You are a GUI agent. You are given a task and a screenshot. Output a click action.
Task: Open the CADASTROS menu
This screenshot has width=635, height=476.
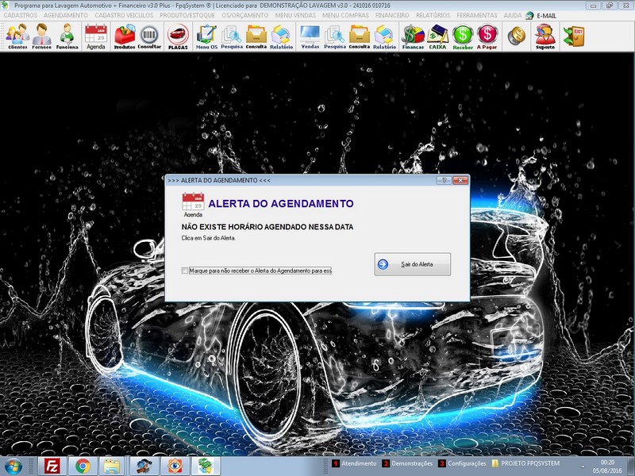tap(21, 15)
